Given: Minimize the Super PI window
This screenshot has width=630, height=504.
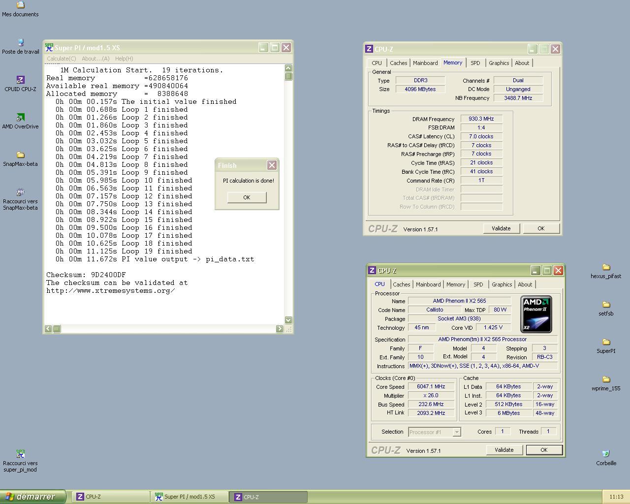Looking at the screenshot, I should [x=263, y=48].
